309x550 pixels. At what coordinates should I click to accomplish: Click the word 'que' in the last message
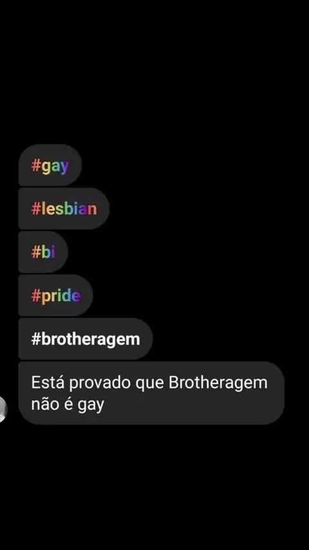tap(150, 384)
